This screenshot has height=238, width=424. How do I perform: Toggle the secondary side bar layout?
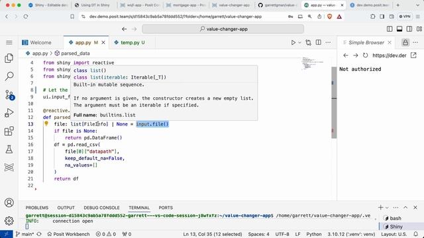[x=409, y=29]
